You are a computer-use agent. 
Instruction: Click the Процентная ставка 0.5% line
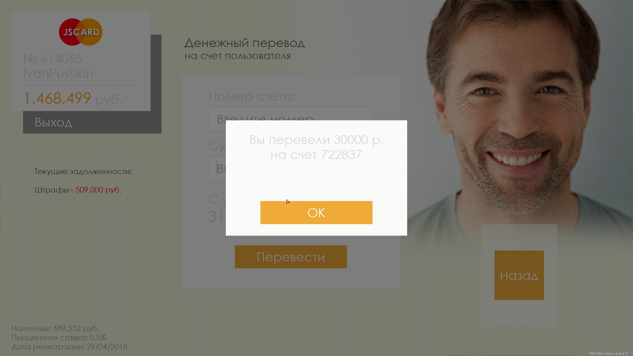point(59,338)
